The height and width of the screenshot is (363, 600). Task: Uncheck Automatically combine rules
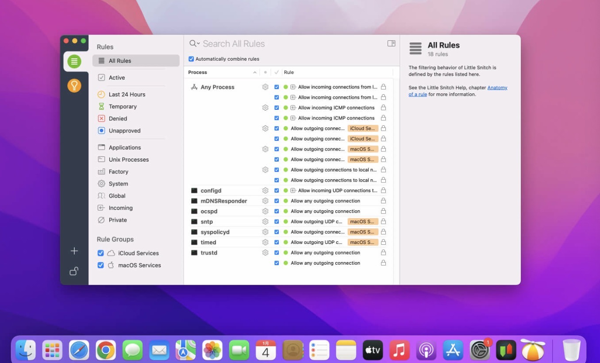click(x=191, y=59)
